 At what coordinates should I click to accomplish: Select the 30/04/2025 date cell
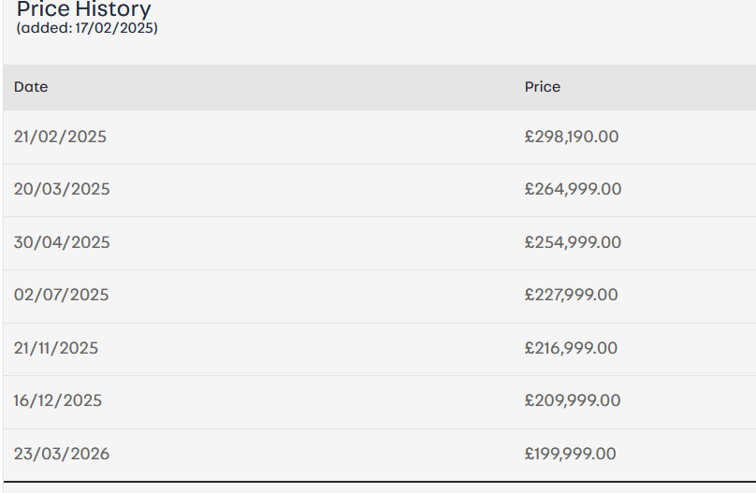click(x=62, y=242)
